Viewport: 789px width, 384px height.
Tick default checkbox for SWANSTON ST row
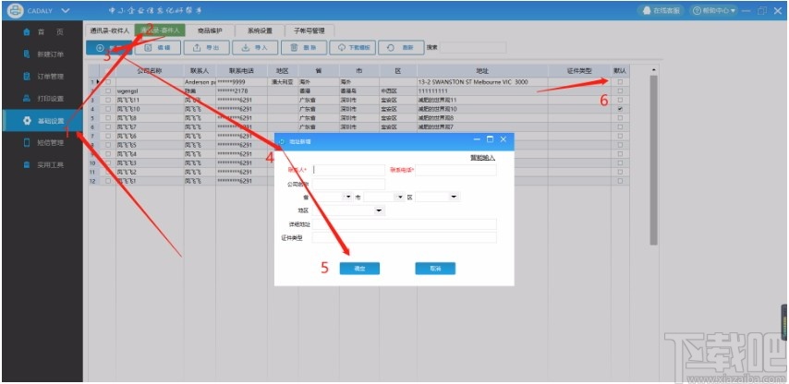[620, 82]
